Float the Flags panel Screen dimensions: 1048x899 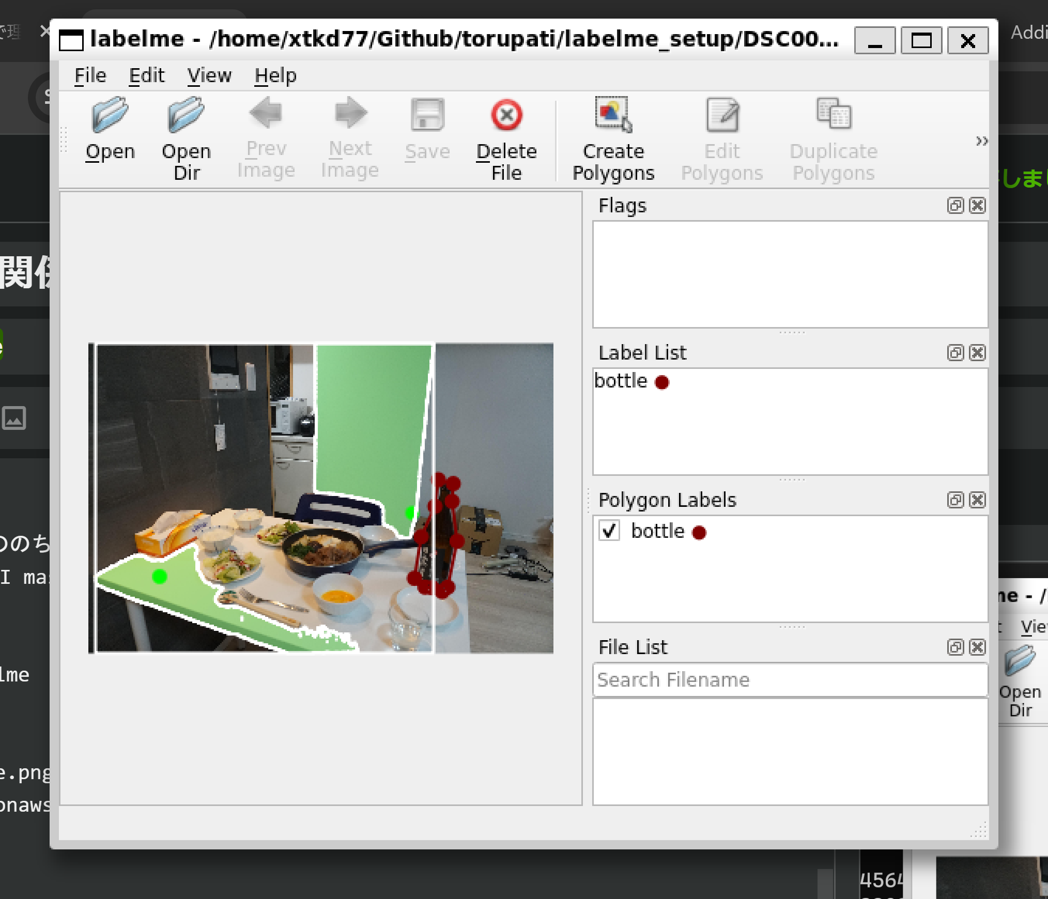tap(955, 206)
